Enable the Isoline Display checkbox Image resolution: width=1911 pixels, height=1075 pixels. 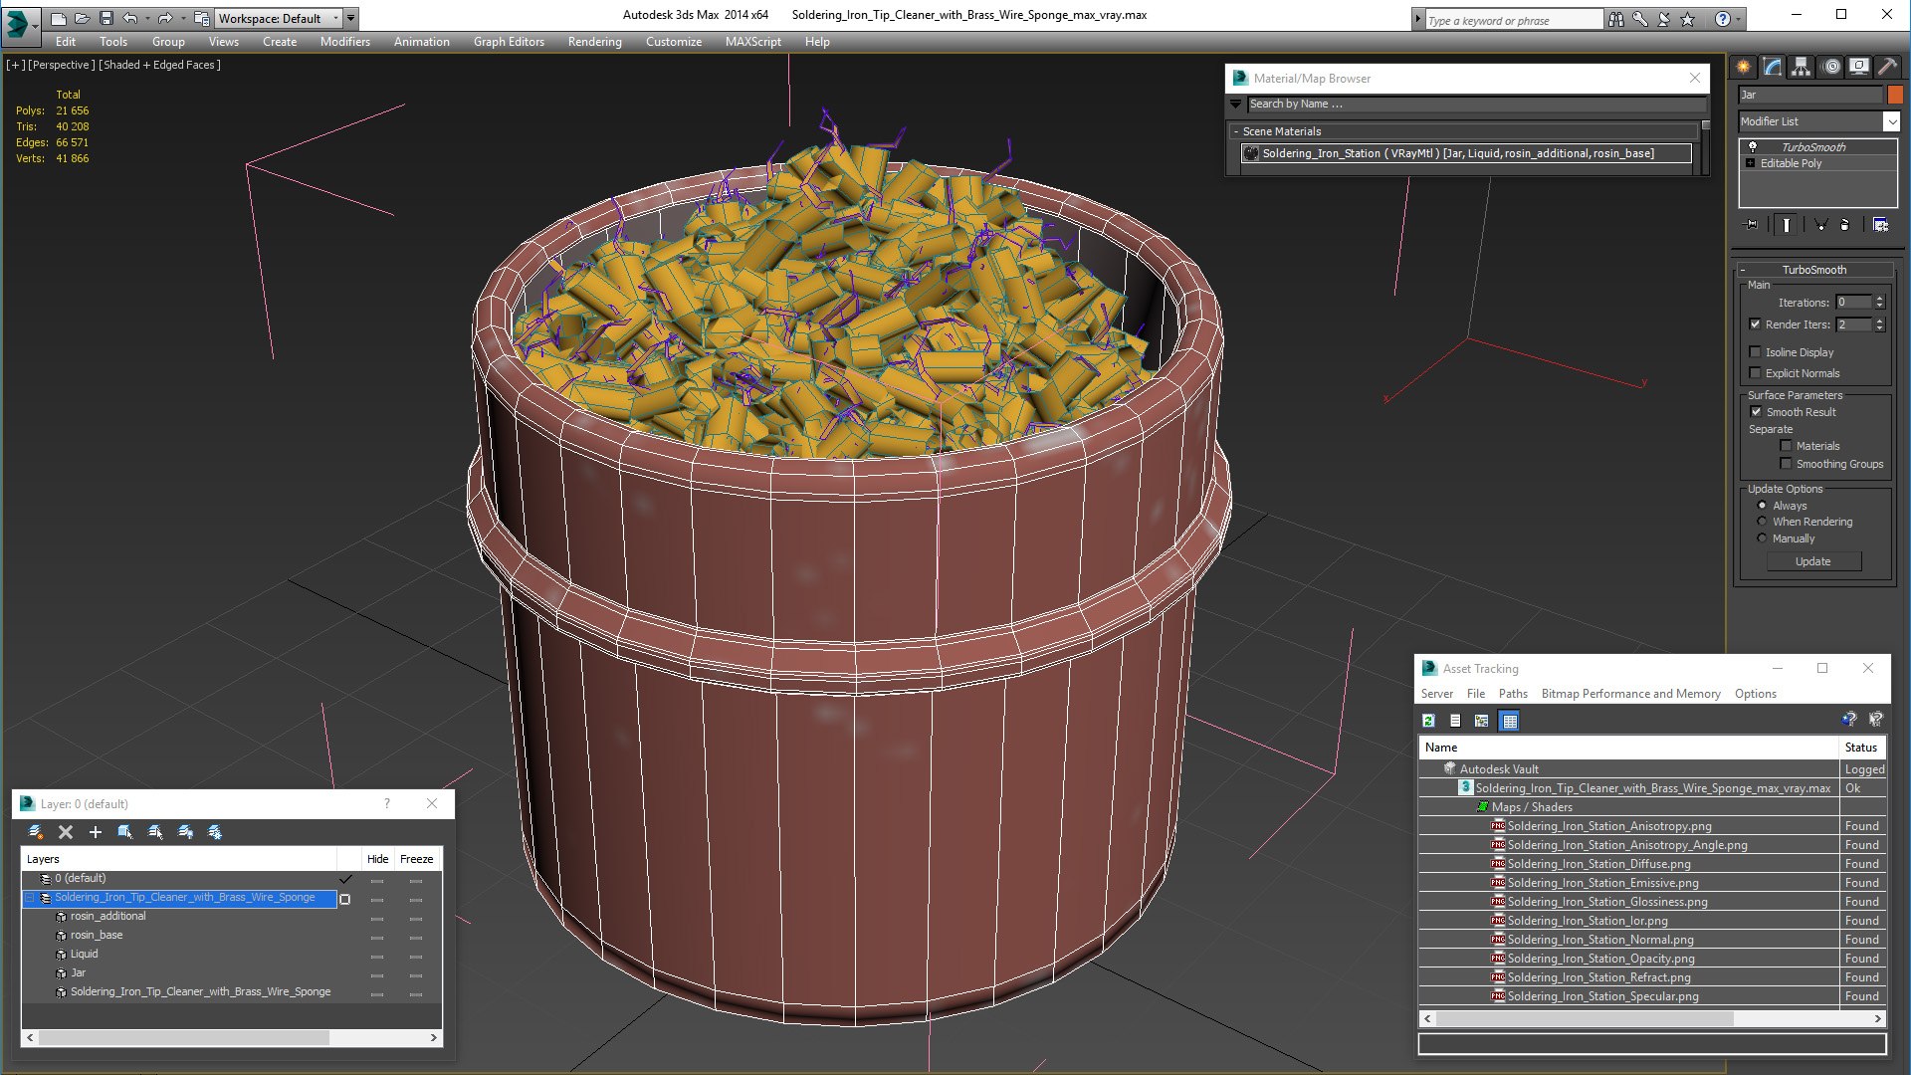pos(1756,352)
